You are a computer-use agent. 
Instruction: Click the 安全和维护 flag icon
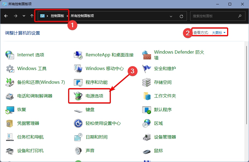(x=147, y=69)
